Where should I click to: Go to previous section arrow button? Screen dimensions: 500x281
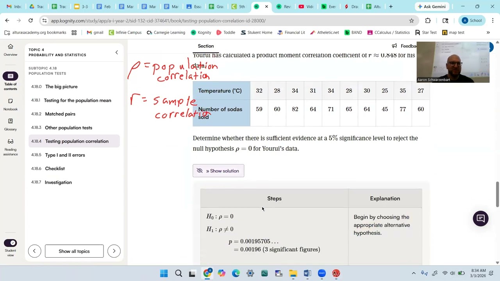34,251
